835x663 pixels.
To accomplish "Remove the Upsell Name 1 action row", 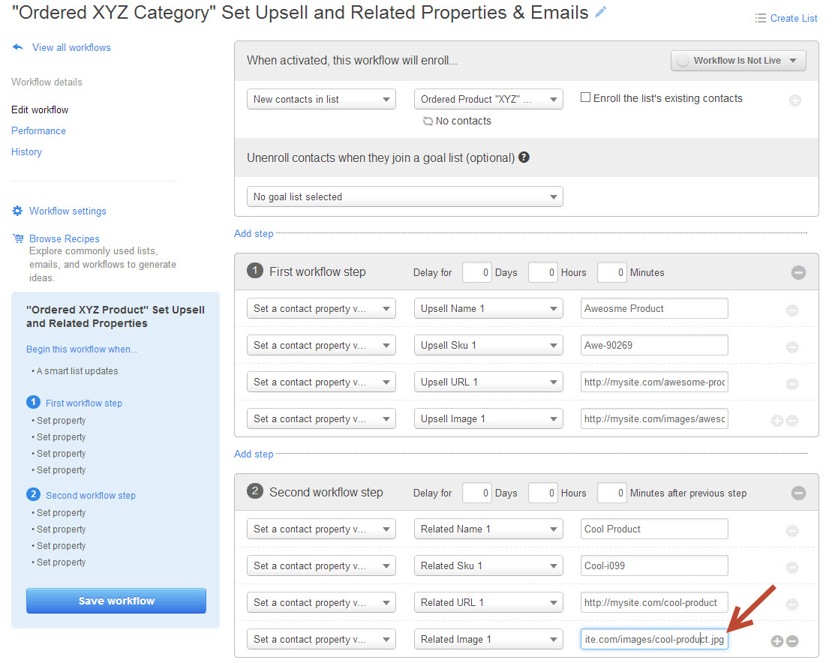I will [x=791, y=310].
